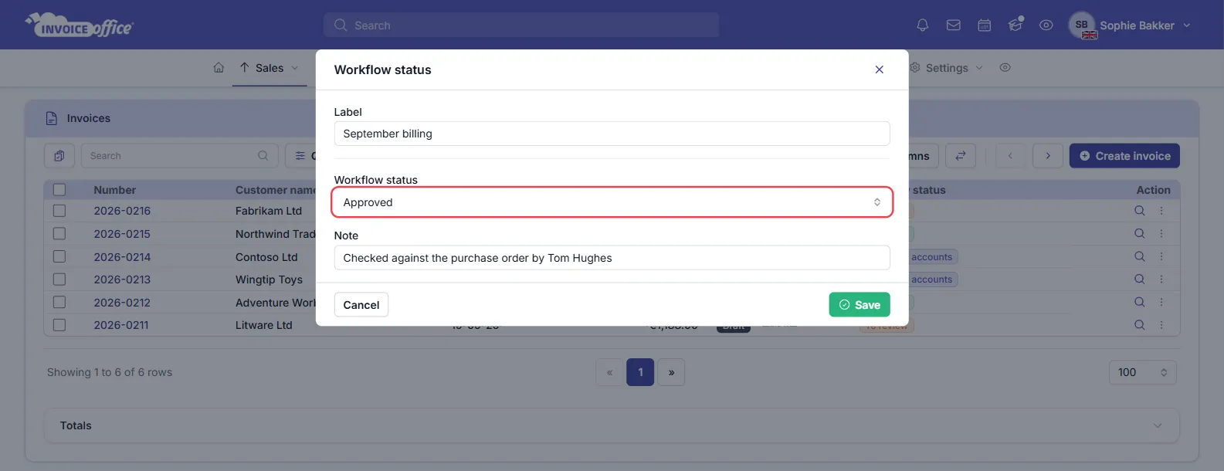Click customer Fabrikam Ltd
Screen dimensions: 1224x471
coord(269,211)
